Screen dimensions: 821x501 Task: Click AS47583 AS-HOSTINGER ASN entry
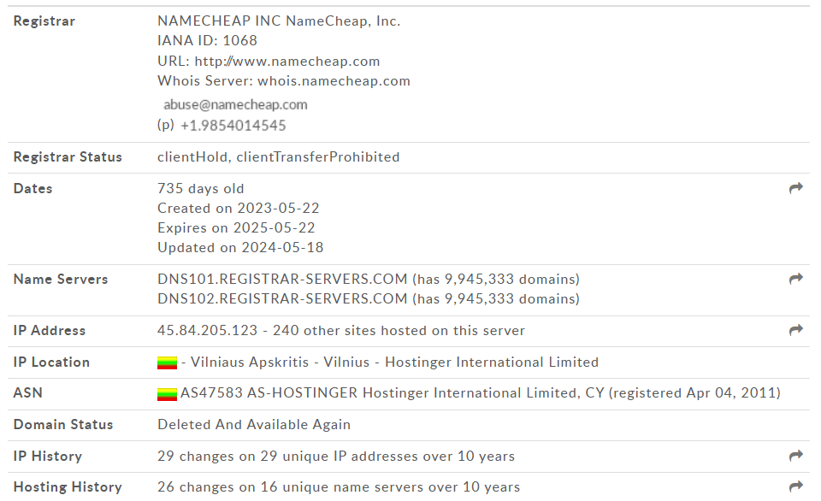(269, 393)
